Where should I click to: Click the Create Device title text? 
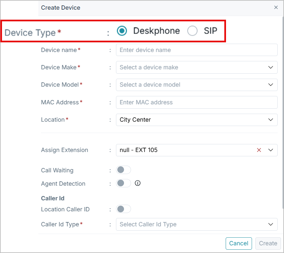click(61, 8)
